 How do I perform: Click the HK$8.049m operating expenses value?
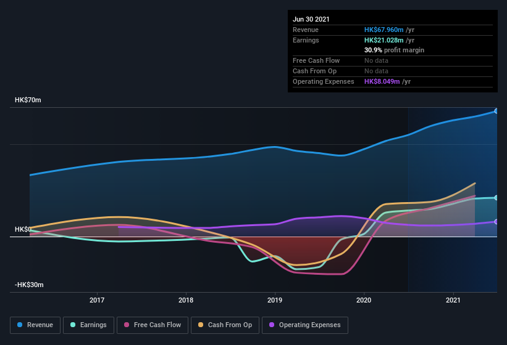(x=382, y=81)
